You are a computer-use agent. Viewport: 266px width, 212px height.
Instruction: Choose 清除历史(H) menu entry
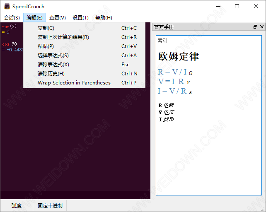[84, 74]
